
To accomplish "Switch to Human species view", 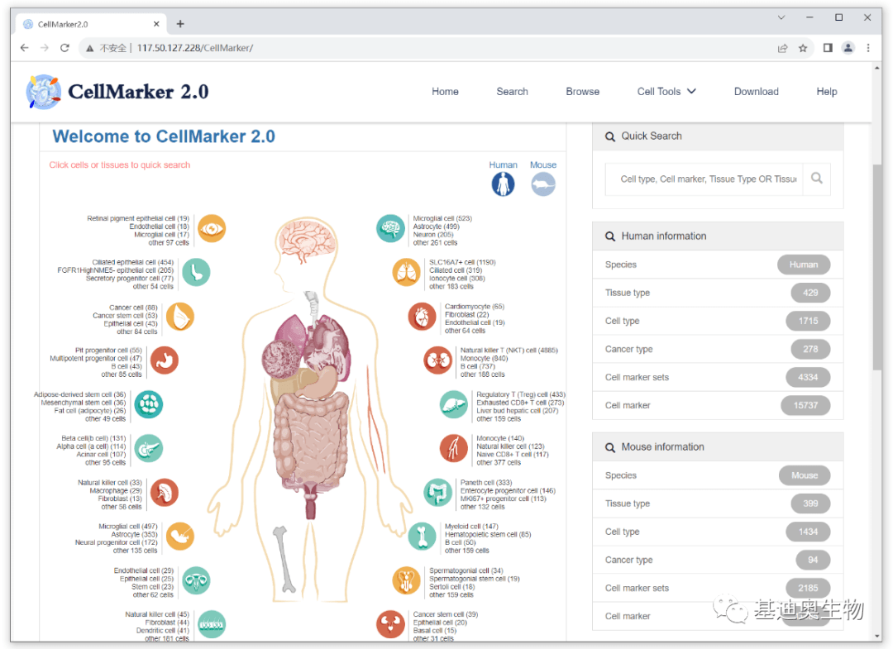I will point(503,184).
